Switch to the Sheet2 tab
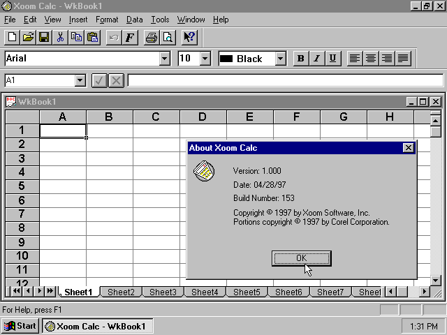447x335 pixels. click(121, 292)
